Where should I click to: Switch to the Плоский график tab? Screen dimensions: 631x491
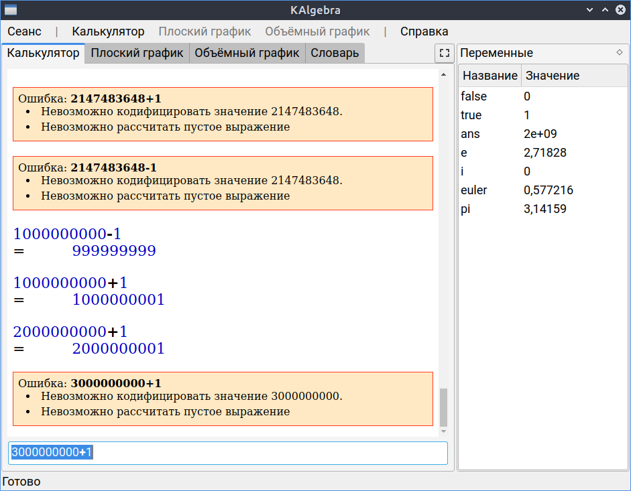(137, 53)
